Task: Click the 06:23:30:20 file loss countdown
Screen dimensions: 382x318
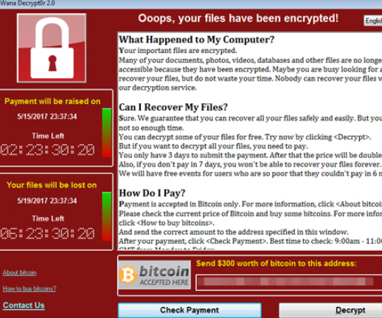Action: click(47, 233)
